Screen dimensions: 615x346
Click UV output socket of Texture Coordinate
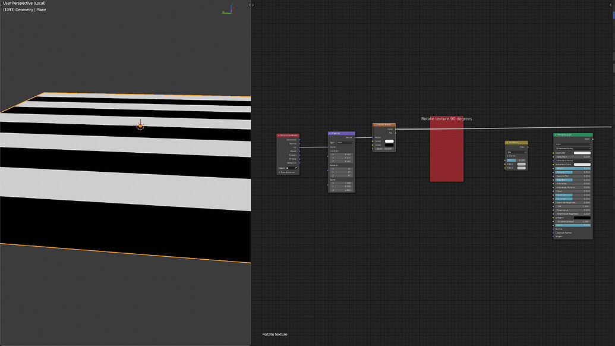click(x=299, y=147)
